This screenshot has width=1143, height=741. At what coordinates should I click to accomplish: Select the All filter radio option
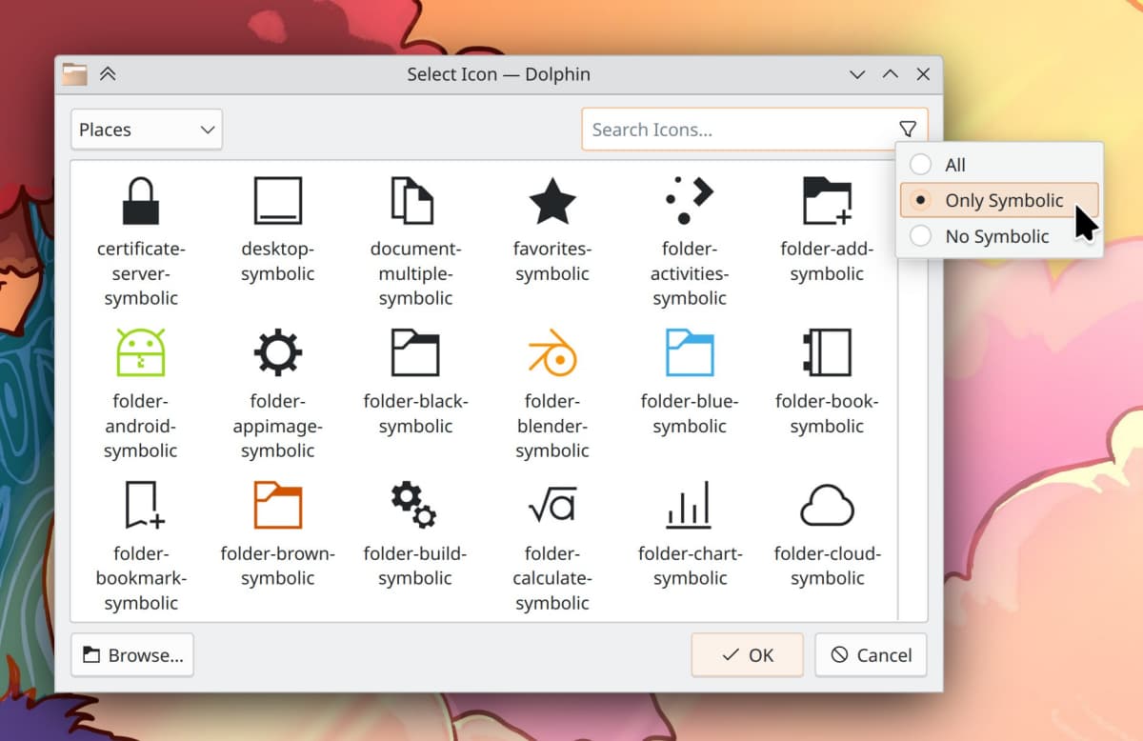pos(998,165)
